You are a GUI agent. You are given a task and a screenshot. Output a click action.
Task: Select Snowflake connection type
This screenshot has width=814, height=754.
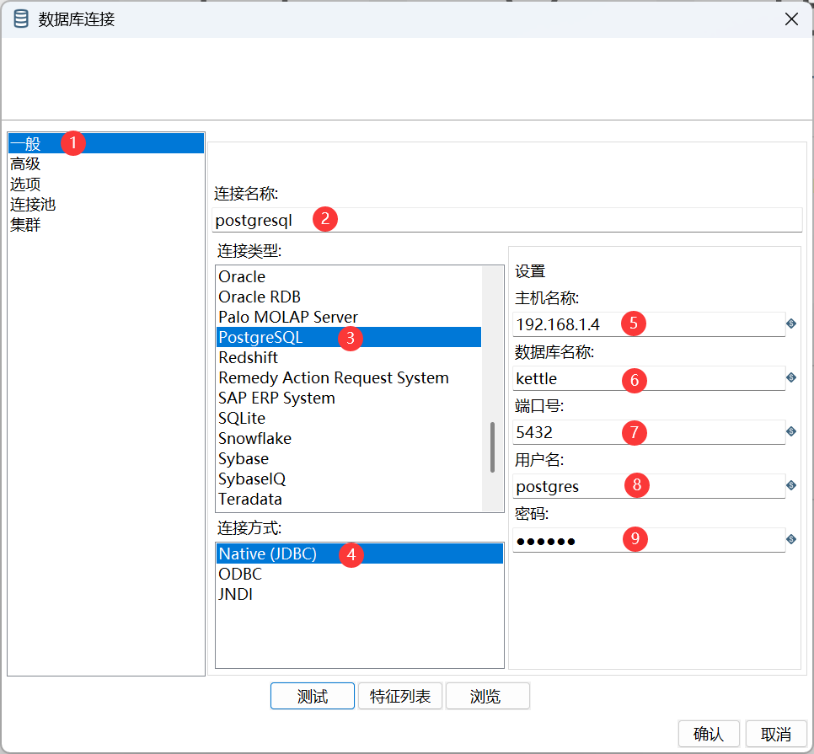pyautogui.click(x=349, y=438)
